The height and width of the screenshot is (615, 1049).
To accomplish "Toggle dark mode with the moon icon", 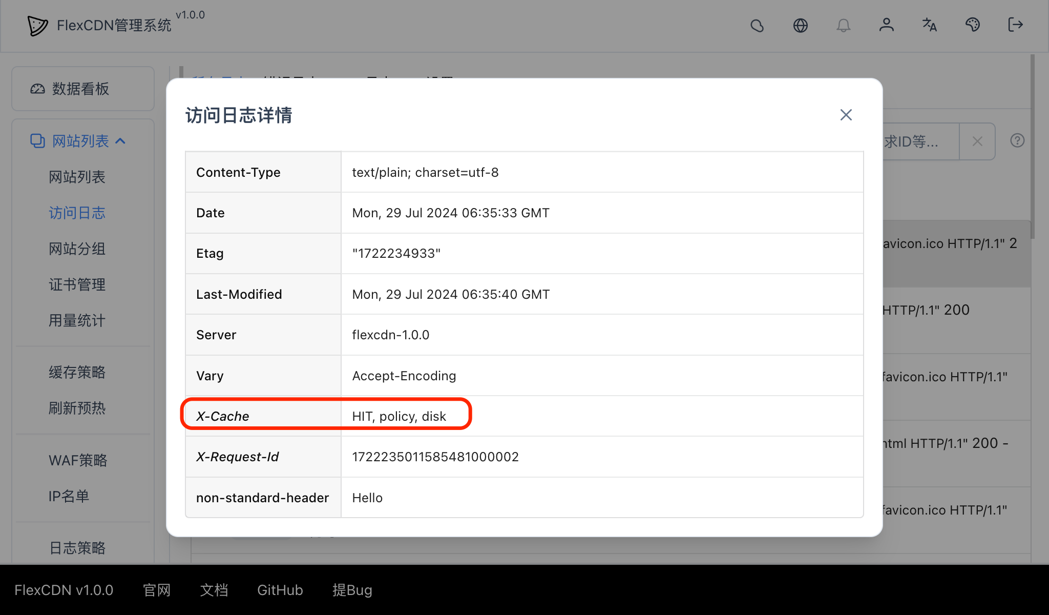I will 758,25.
